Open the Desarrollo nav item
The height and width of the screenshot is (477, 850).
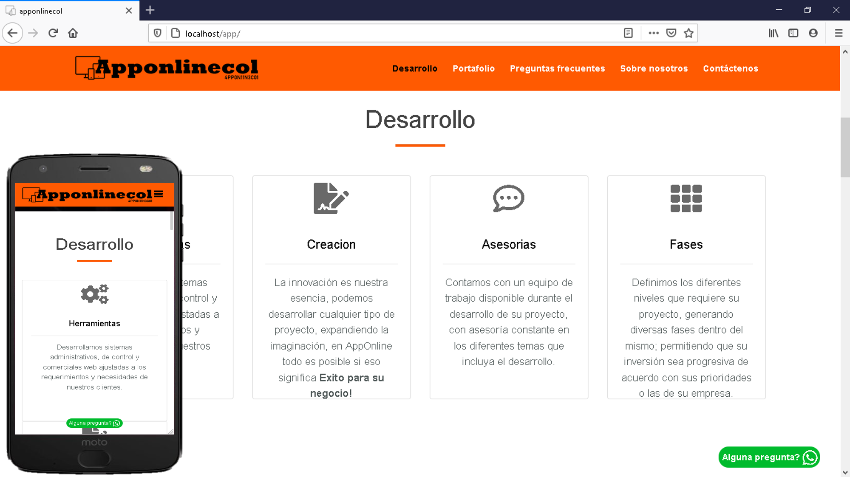point(415,68)
